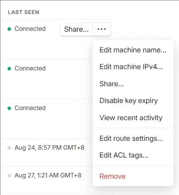The width and height of the screenshot is (179, 195).
Task: Click the gray offline dot beside Aug 27
Action: [9, 176]
